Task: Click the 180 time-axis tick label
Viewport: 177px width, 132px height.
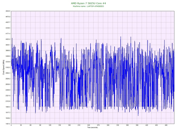Action: [69, 125]
